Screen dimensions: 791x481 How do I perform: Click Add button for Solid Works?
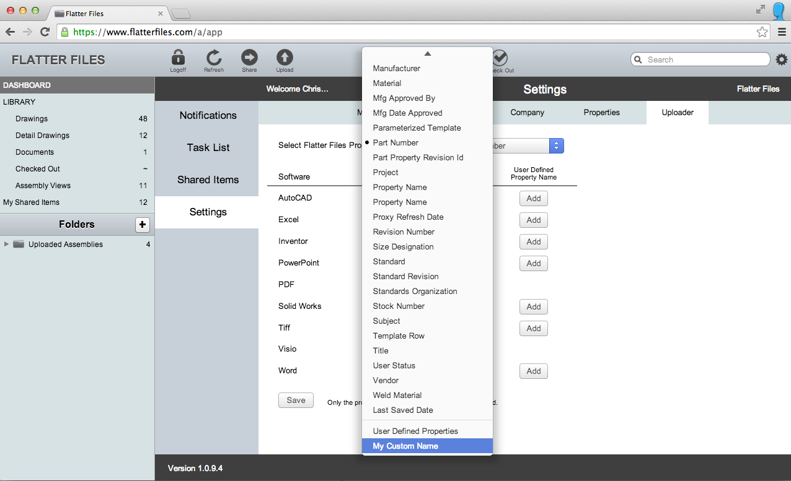(534, 307)
